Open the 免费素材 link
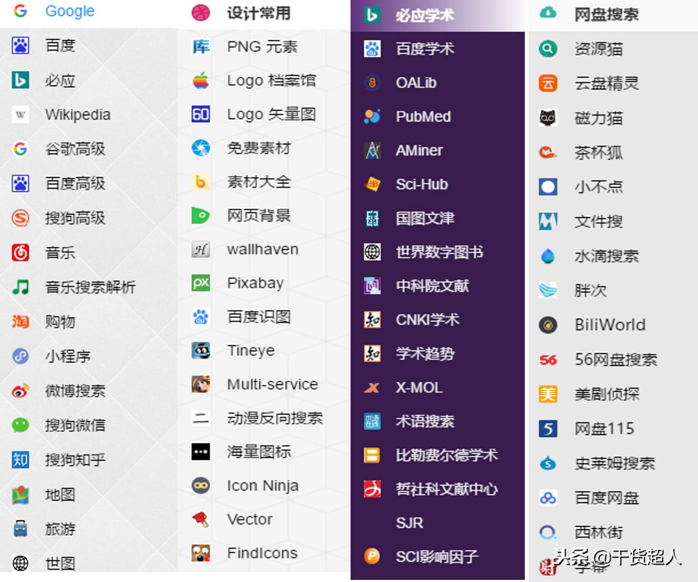 (x=258, y=148)
